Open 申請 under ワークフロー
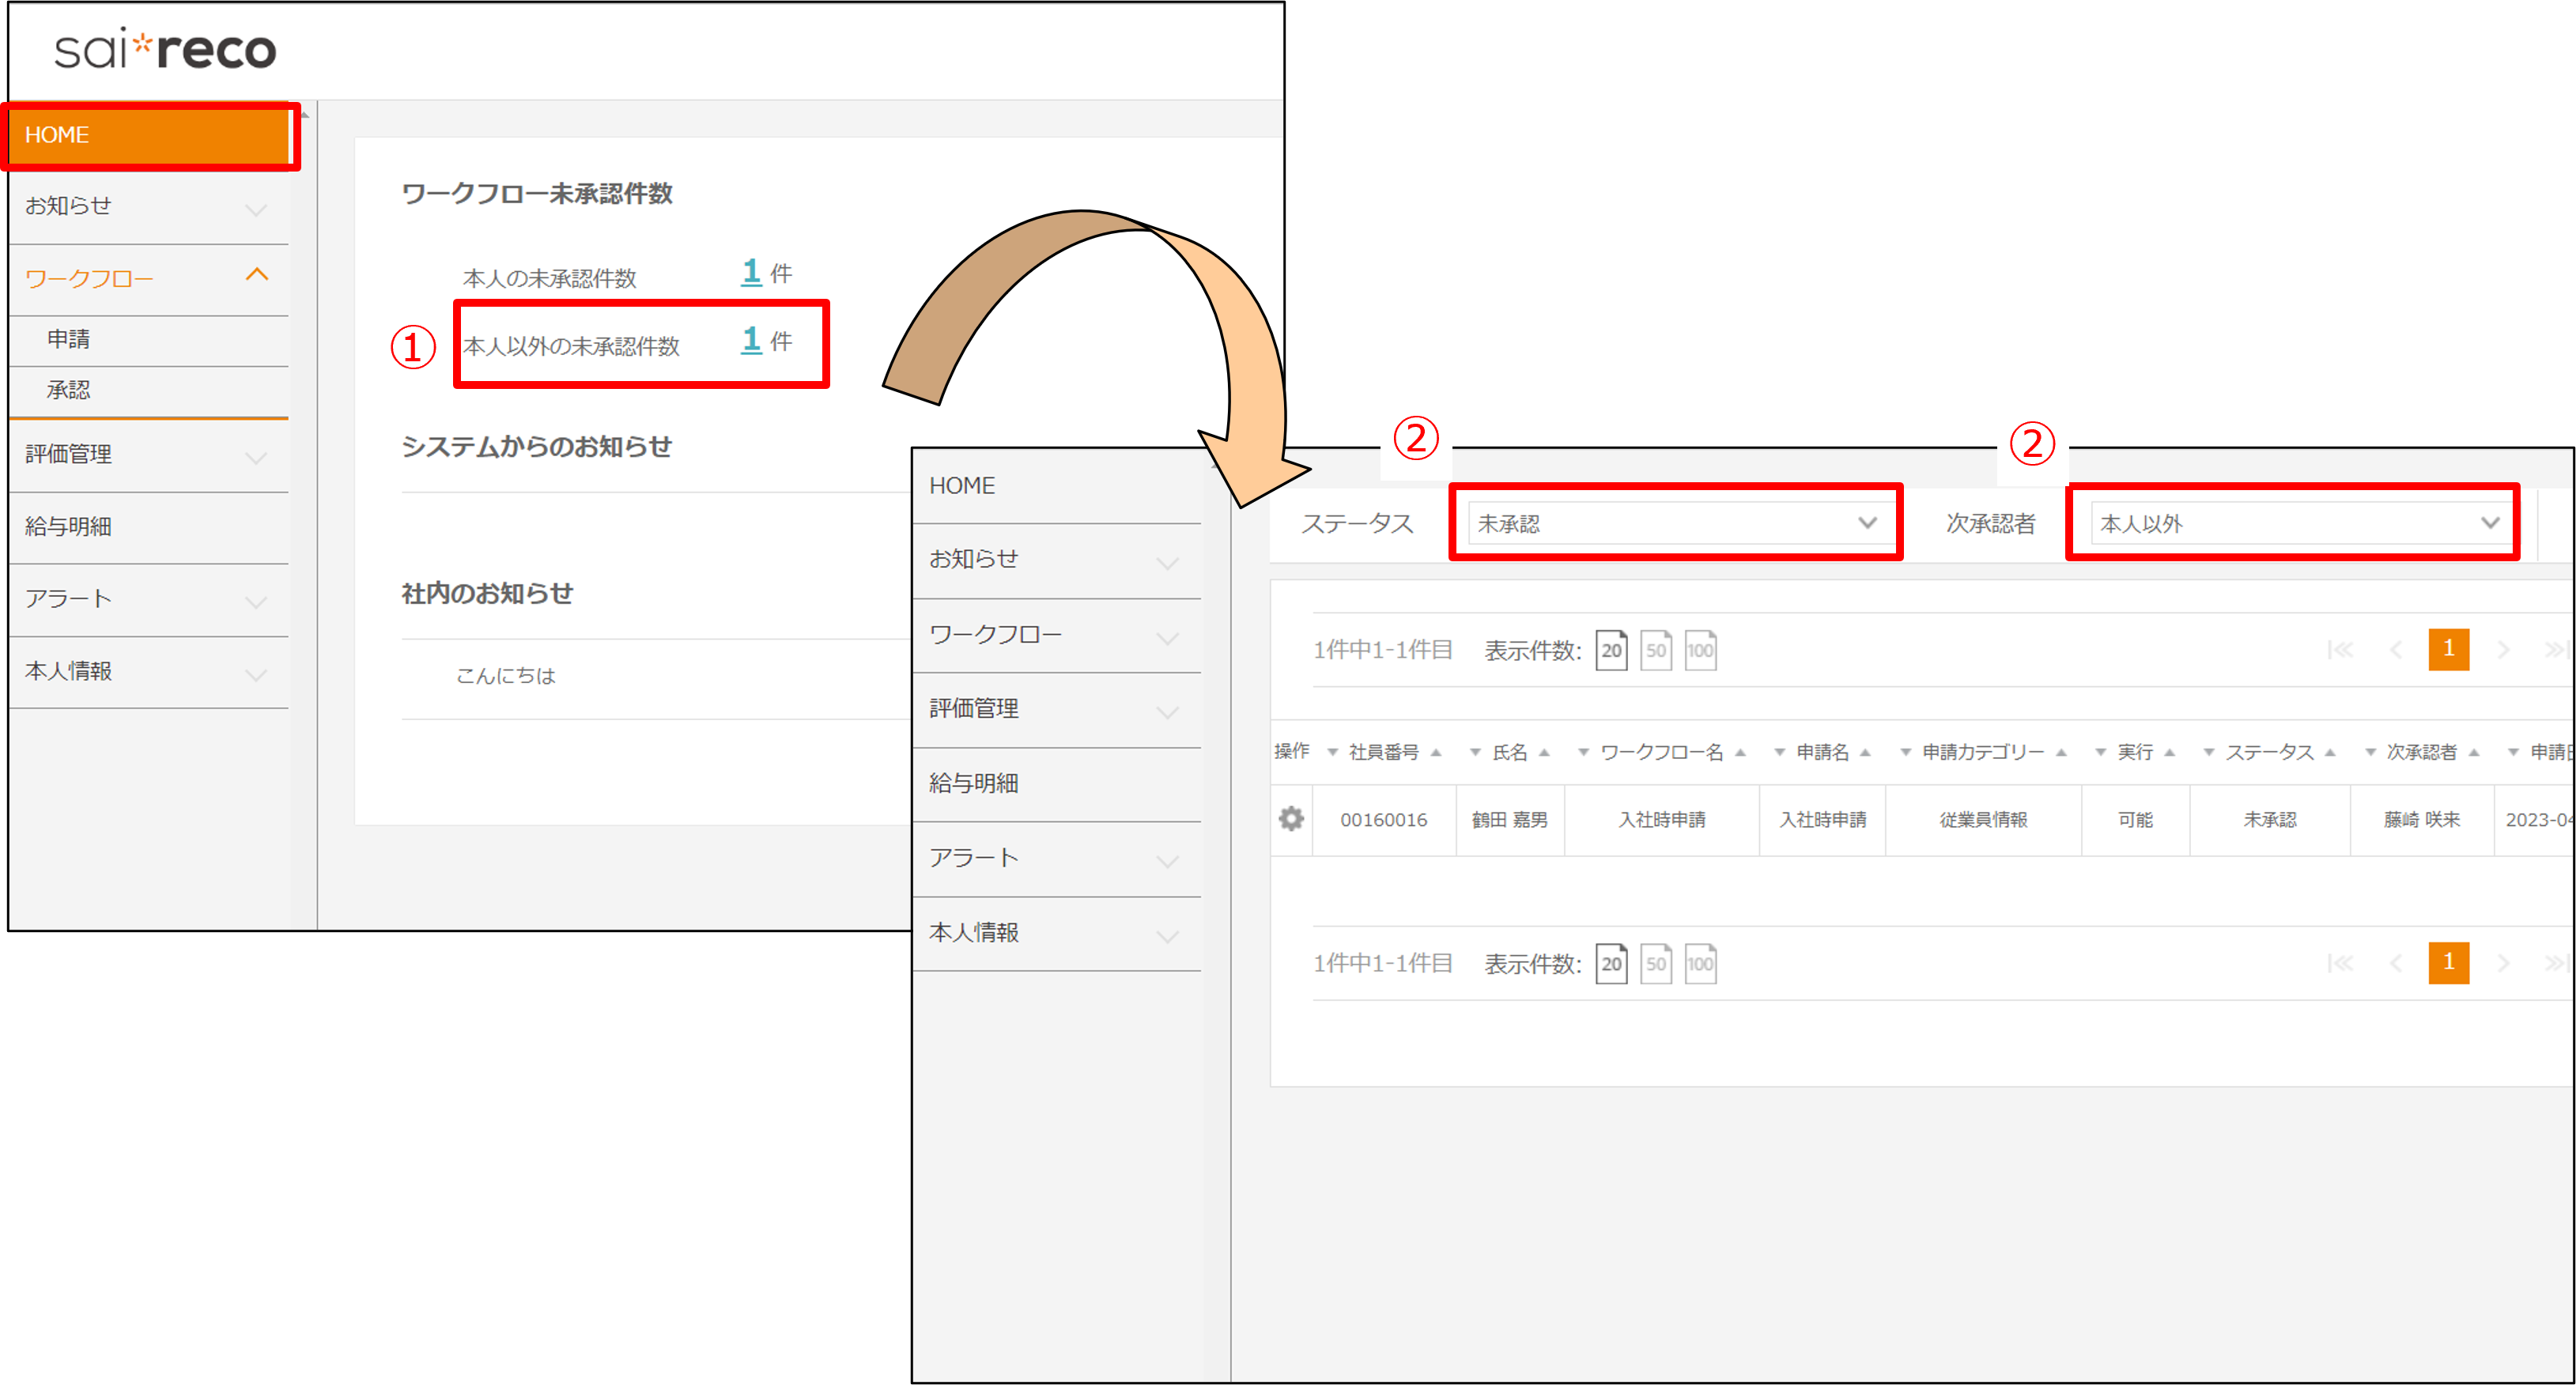Image resolution: width=2576 pixels, height=1385 pixels. 68,339
